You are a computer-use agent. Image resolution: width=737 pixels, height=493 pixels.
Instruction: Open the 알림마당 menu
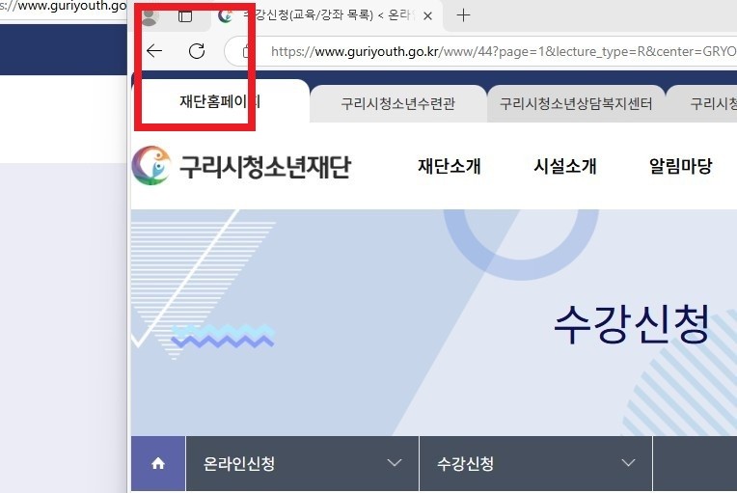pos(680,166)
